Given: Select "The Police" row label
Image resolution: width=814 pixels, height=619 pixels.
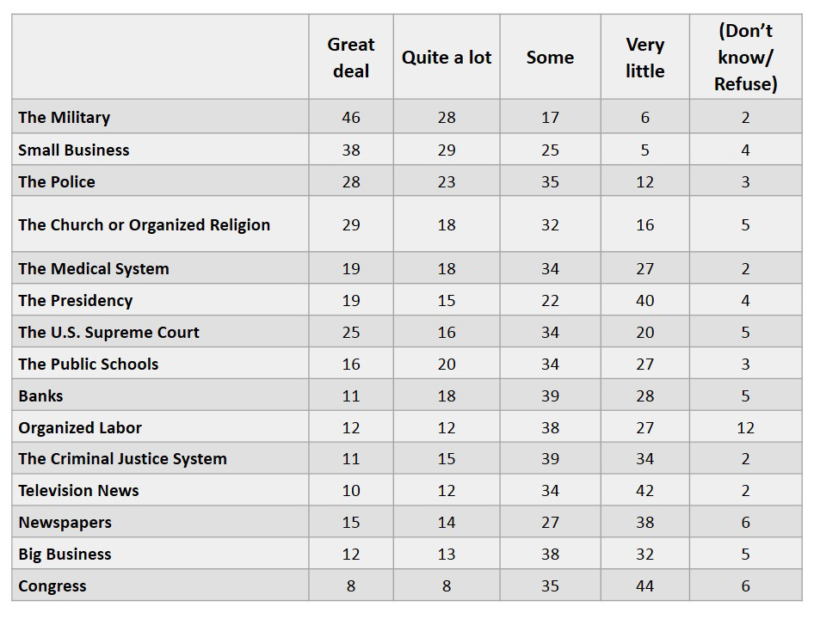Looking at the screenshot, I should tap(57, 181).
